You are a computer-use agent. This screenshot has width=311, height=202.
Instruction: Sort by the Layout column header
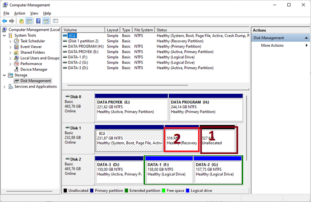pos(112,30)
